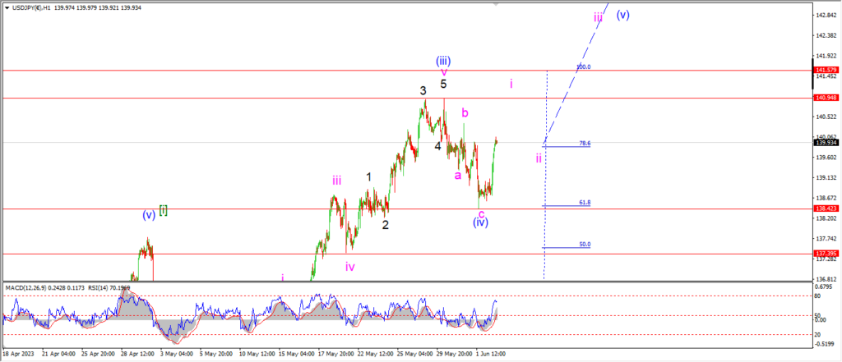Click the current price 139.934 tag
This screenshot has height=362, width=842.
click(826, 143)
